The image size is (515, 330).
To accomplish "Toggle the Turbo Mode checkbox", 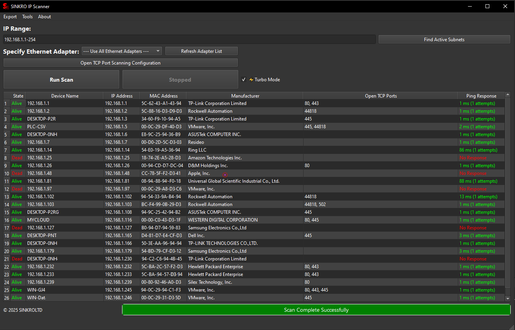I will point(244,80).
